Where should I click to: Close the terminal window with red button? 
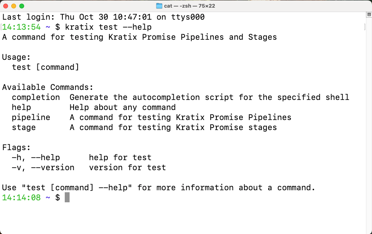(x=6, y=6)
